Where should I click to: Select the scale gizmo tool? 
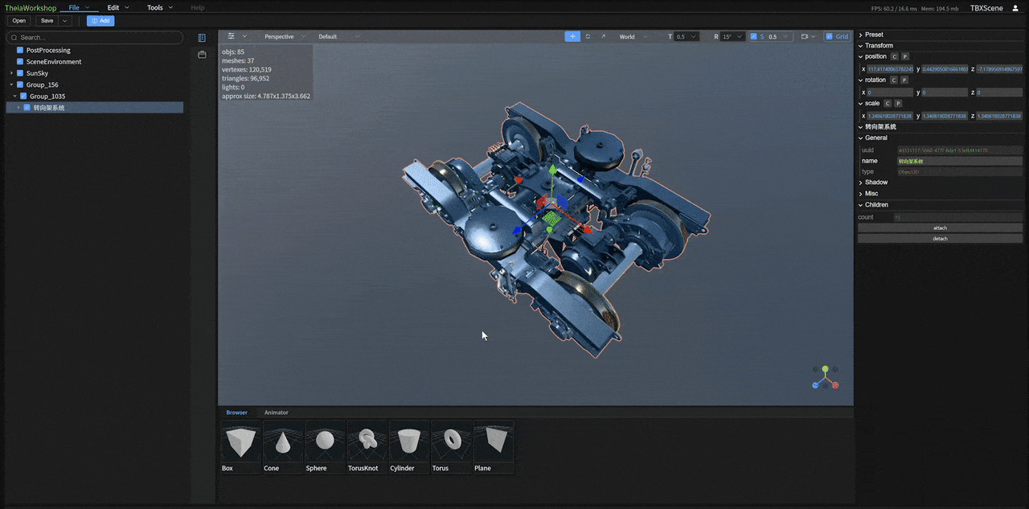click(603, 36)
